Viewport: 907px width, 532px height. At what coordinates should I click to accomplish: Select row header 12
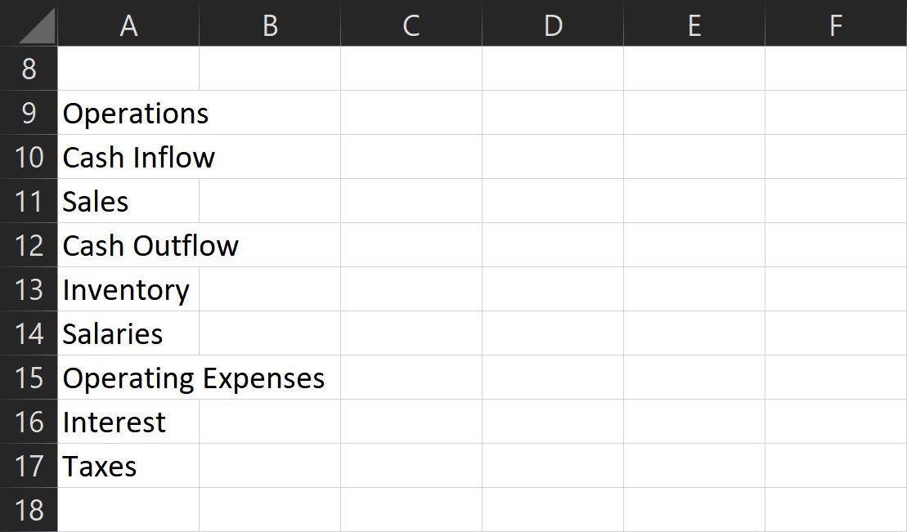point(29,245)
